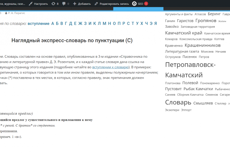This screenshot has height=153, width=230.
Task: Open tag Заповедная территория
Action: coord(198,27)
